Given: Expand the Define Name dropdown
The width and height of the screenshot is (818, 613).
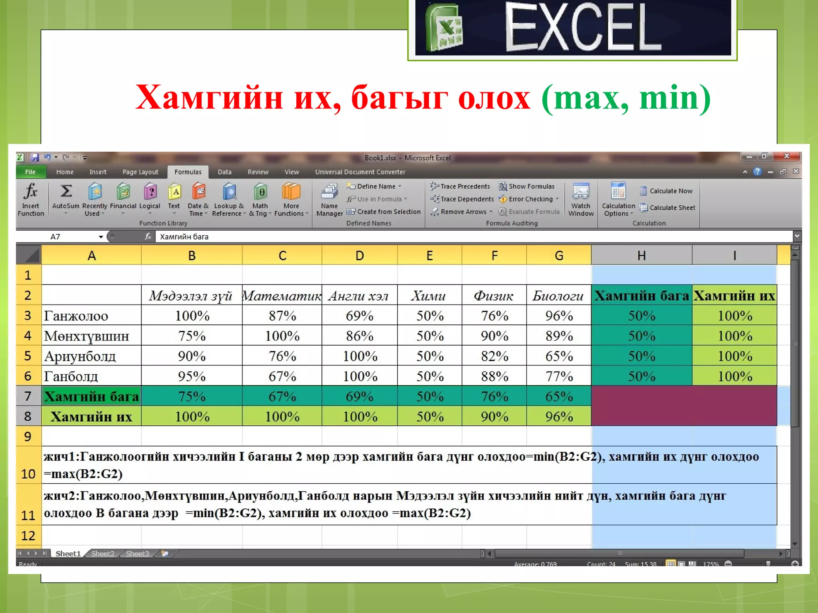Looking at the screenshot, I should [x=399, y=186].
